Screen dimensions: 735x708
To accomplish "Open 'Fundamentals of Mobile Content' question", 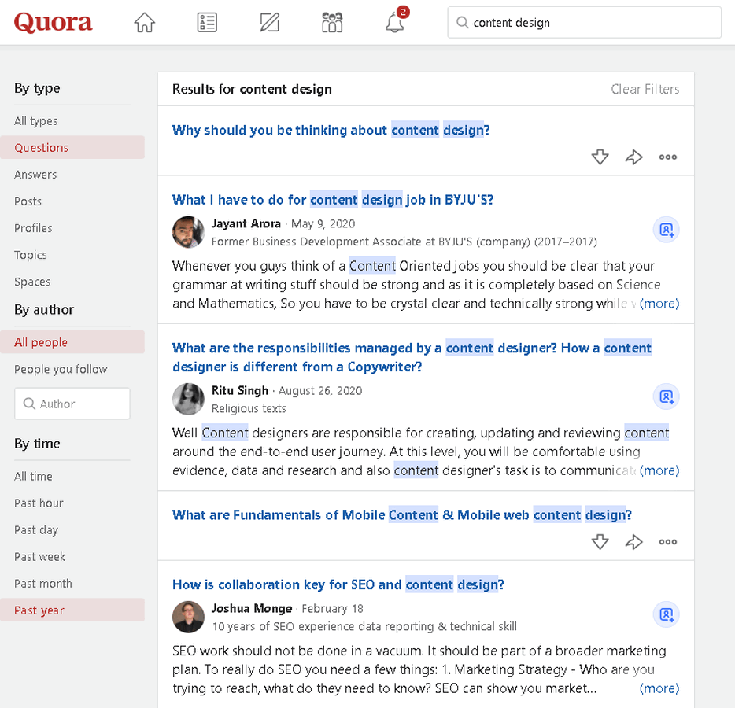I will click(401, 514).
